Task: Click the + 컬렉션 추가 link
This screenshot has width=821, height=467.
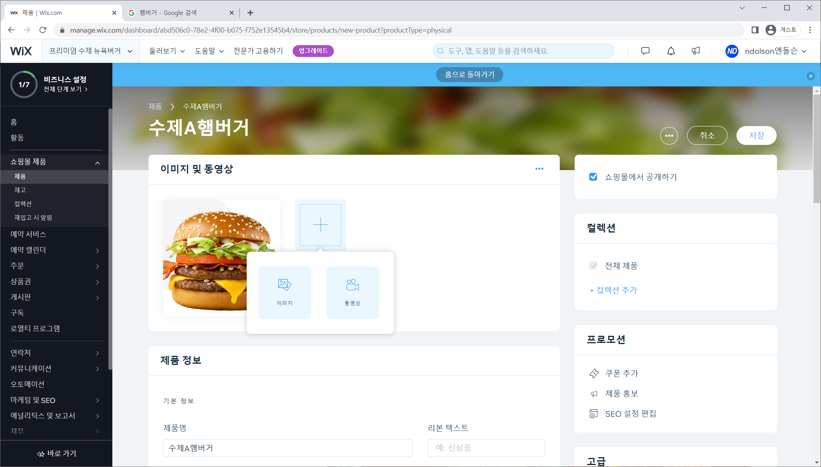Action: [613, 290]
